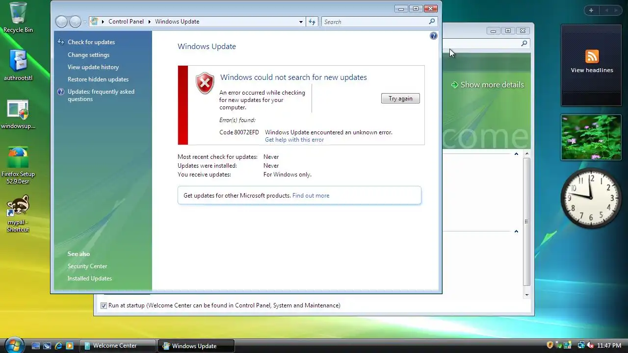
Task: Click the analog clock gadget
Action: coord(591,198)
